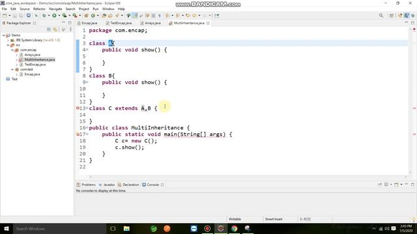Open File Explorer from the taskbar
The height and width of the screenshot is (234, 417).
coord(126,228)
